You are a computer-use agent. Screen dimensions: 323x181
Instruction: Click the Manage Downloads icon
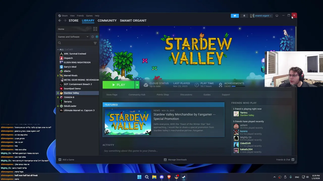[x=165, y=160]
